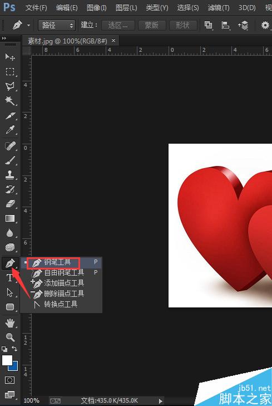Open path arrangement options
The height and width of the screenshot is (406, 272).
243,25
